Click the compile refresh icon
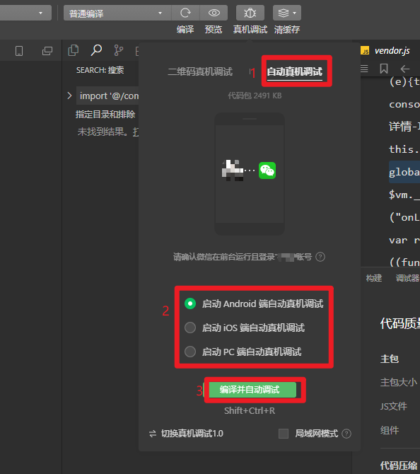420x474 pixels. click(x=185, y=13)
